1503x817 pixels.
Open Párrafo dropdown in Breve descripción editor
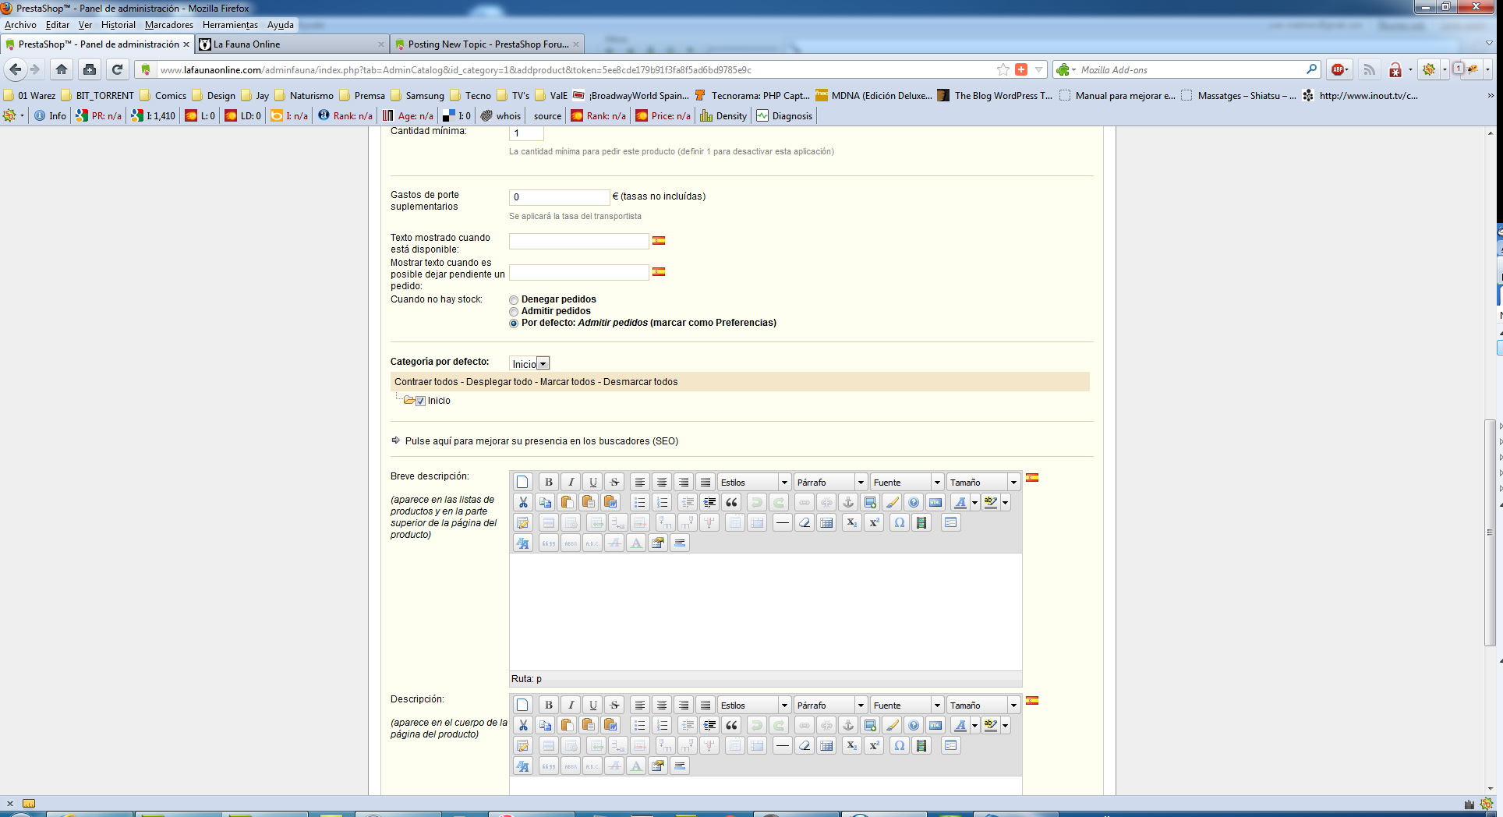(x=830, y=482)
